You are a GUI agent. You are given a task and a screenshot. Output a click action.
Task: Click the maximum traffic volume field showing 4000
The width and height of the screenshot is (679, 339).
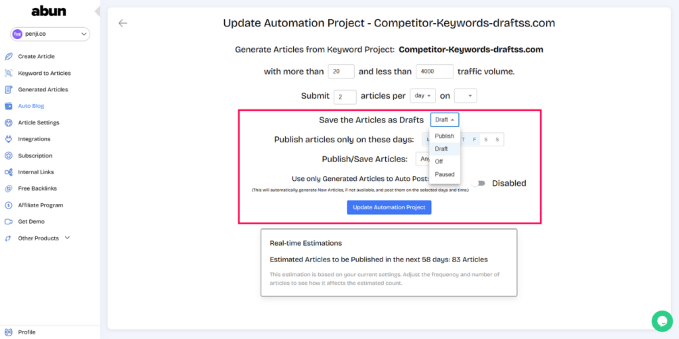(x=434, y=72)
